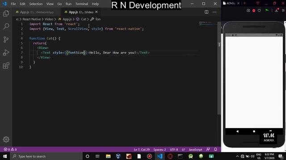Click the code minimap preview
Image resolution: width=286 pixels, height=160 pixels.
[207, 24]
